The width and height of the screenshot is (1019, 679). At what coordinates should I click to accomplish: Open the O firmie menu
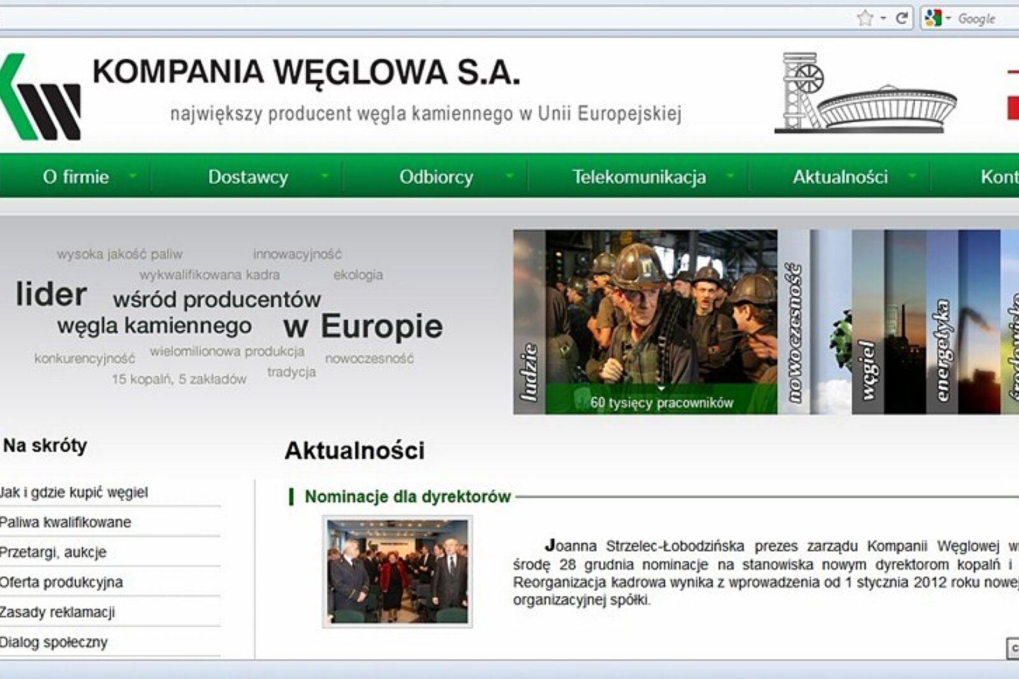(x=76, y=177)
